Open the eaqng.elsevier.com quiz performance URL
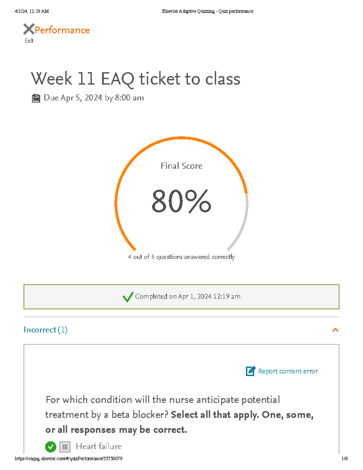363x470 pixels. point(68,458)
